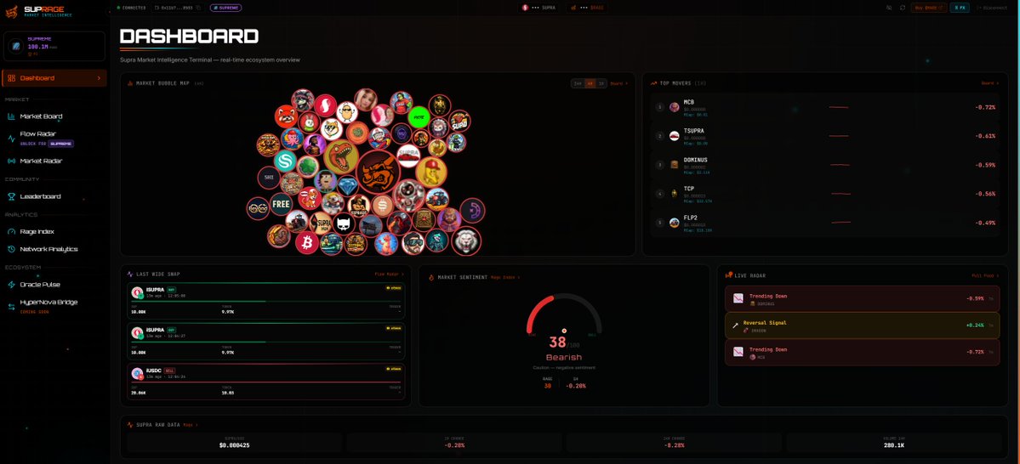Click the red car SUPRA bubble

click(408, 156)
